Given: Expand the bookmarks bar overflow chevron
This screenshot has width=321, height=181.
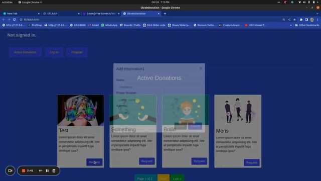Looking at the screenshot, I should (x=291, y=25).
